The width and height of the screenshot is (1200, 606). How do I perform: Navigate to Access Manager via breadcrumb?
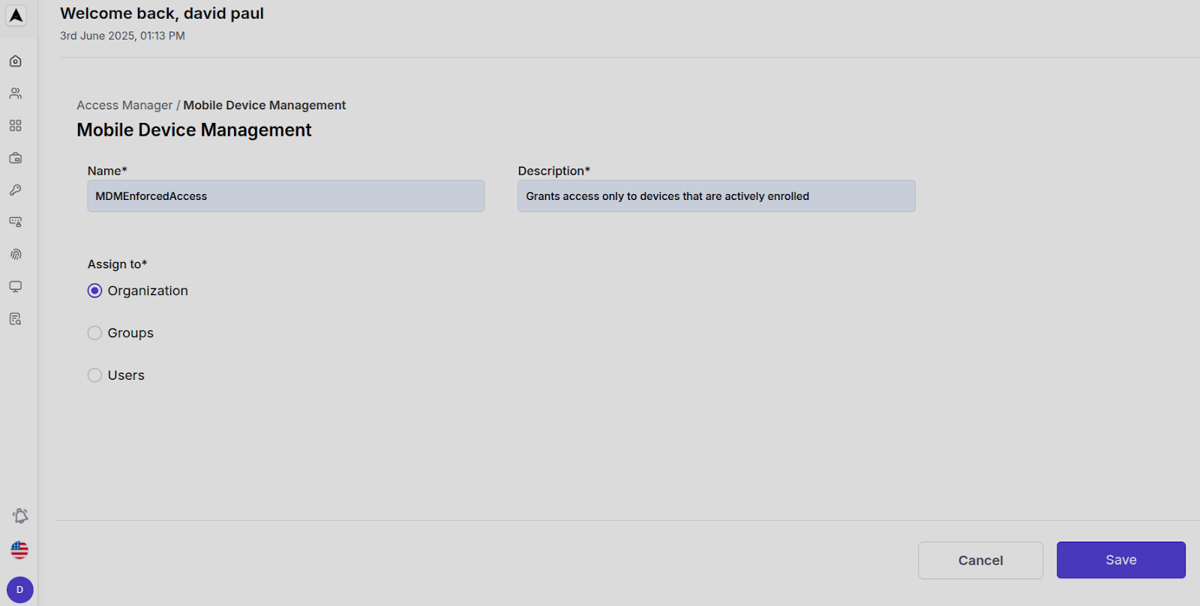click(x=124, y=105)
